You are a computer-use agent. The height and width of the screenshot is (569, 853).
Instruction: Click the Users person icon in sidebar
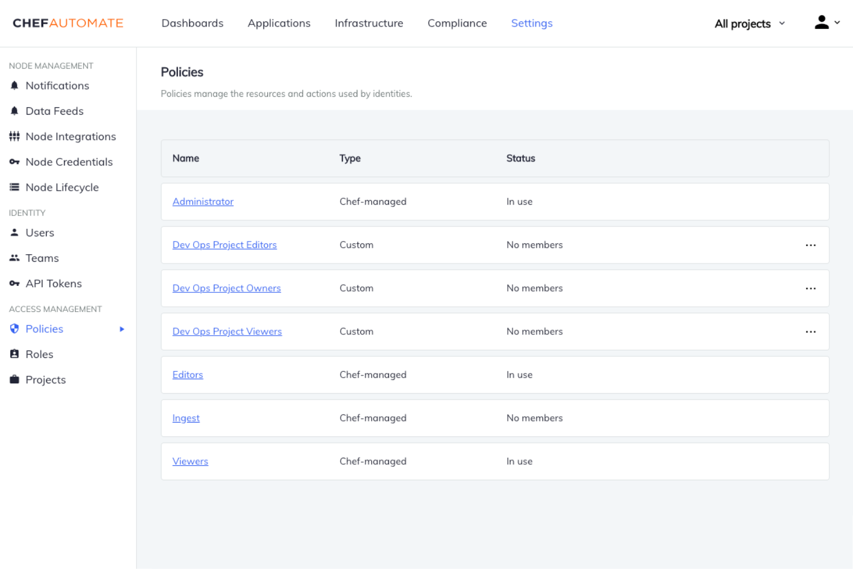tap(14, 232)
